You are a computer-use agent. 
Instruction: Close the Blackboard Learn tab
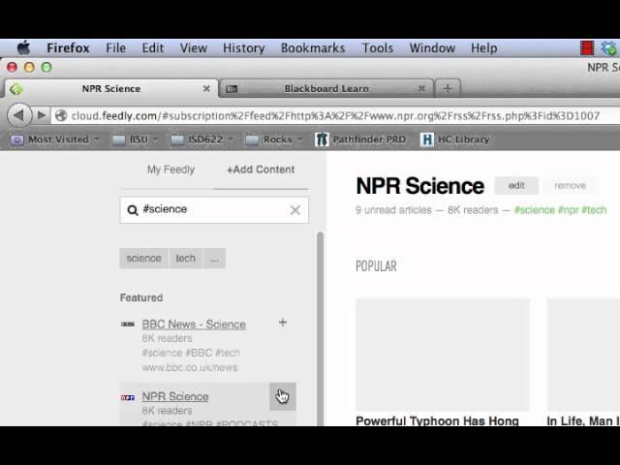(x=421, y=88)
